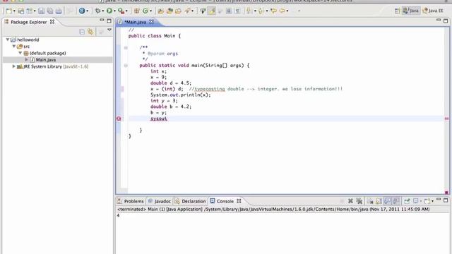
Task: Click the underlined 'sysout' text in editor
Action: [158, 119]
